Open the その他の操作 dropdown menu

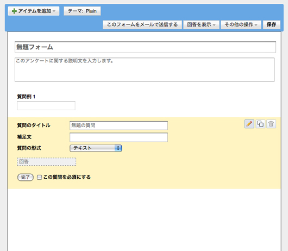click(241, 24)
